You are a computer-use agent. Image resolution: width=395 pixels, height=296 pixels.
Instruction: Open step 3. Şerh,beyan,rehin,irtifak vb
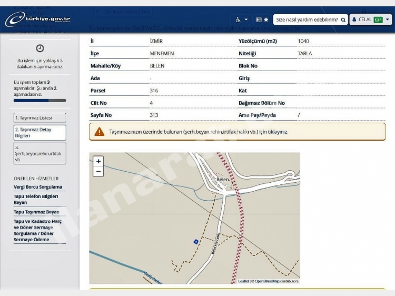pos(40,153)
